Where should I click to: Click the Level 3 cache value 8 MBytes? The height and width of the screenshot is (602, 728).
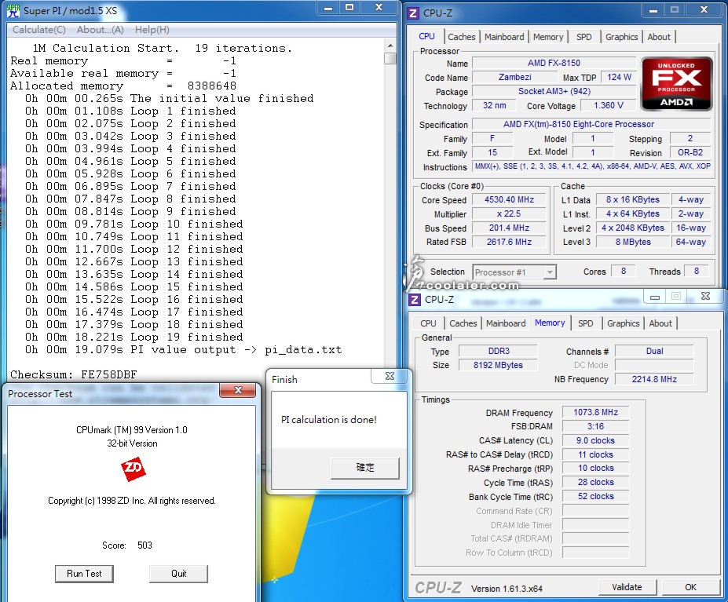tap(633, 242)
